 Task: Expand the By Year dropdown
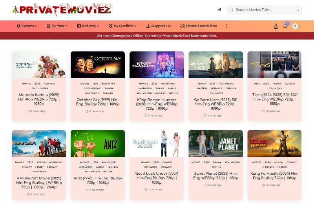[x=57, y=26]
